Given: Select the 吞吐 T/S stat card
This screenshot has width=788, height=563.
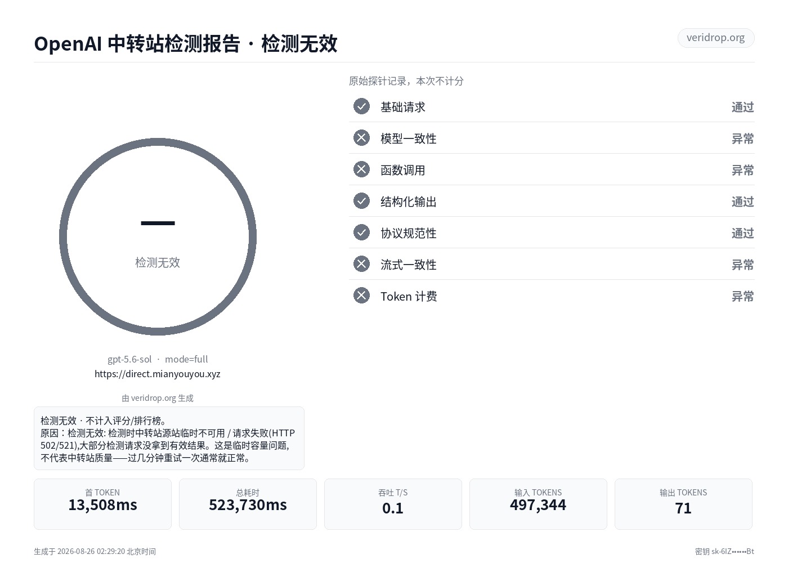Looking at the screenshot, I should (393, 504).
